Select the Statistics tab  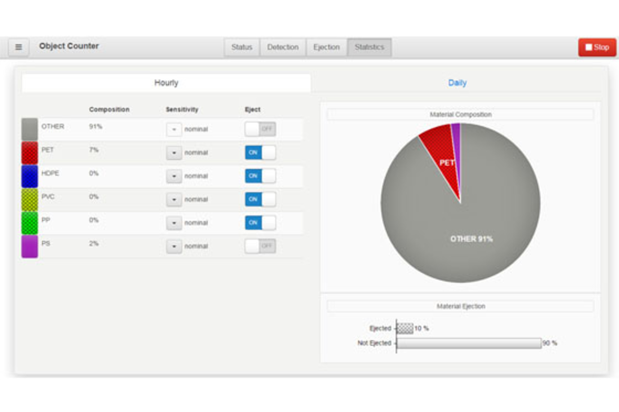pyautogui.click(x=369, y=47)
